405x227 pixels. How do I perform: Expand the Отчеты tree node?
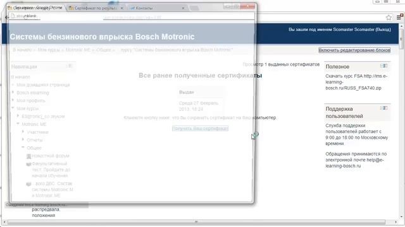23,140
